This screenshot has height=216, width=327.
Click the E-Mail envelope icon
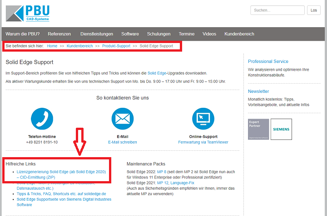coord(123,119)
